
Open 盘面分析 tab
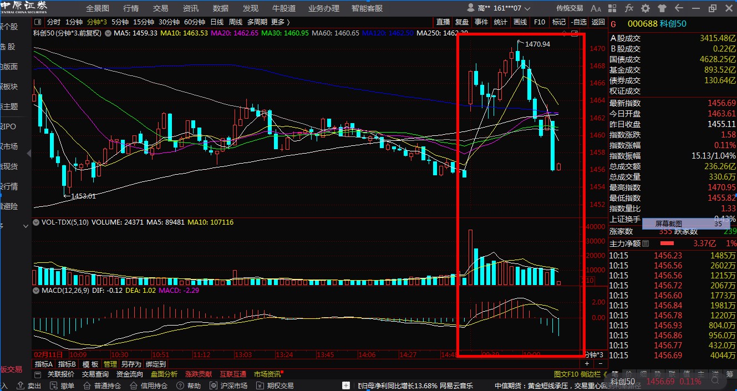[164, 374]
